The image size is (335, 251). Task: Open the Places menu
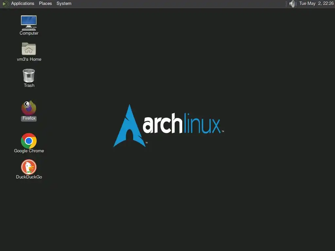point(45,4)
